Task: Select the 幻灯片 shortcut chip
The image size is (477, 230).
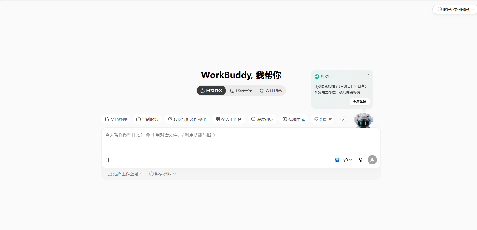Action: [x=323, y=119]
